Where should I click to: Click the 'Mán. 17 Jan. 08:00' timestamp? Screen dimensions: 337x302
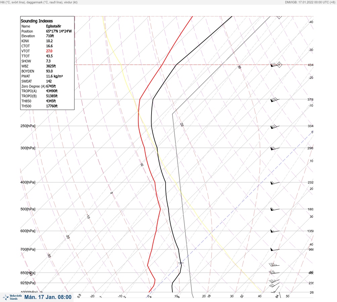click(x=48, y=297)
